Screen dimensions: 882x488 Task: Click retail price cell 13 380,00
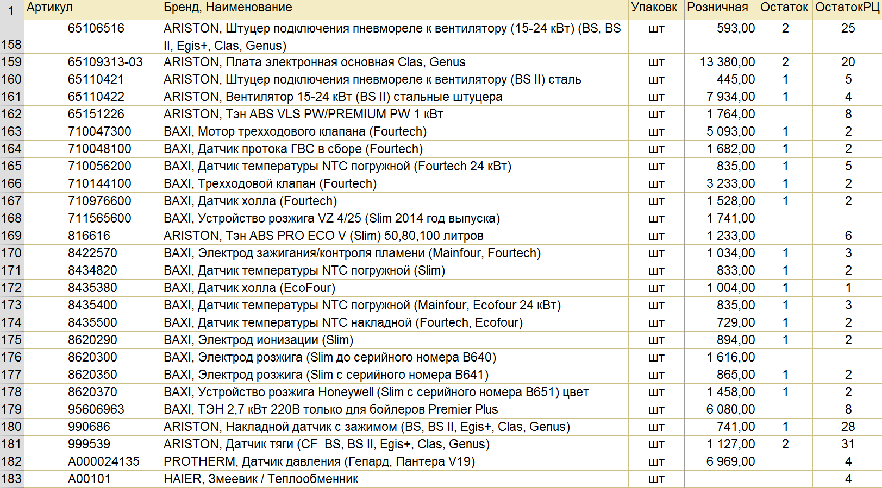point(721,62)
